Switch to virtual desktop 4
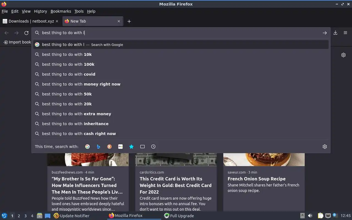 coord(32,216)
